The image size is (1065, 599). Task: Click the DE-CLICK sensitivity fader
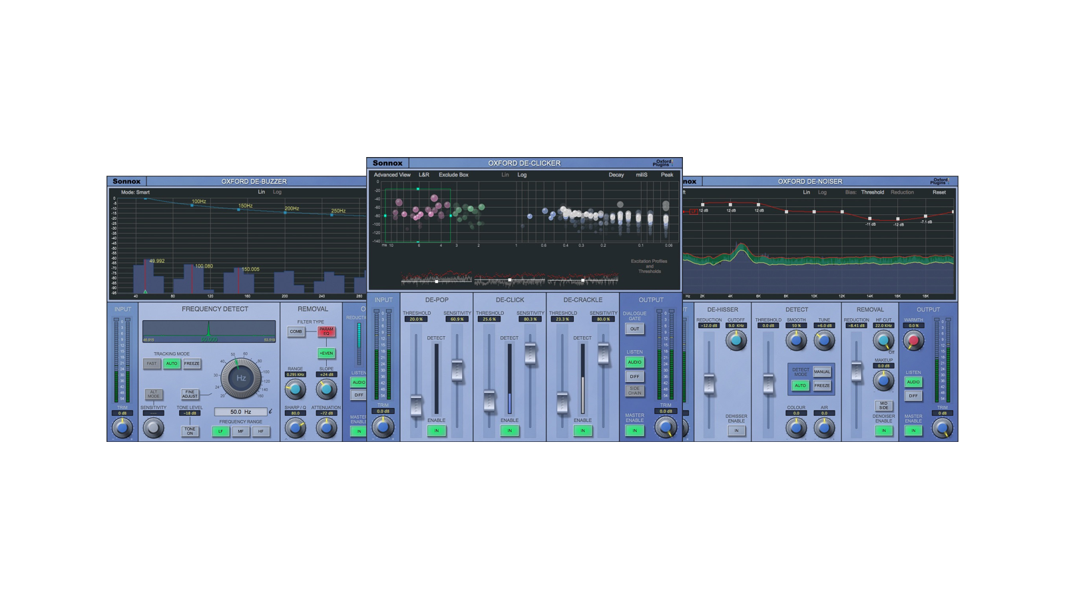(530, 353)
